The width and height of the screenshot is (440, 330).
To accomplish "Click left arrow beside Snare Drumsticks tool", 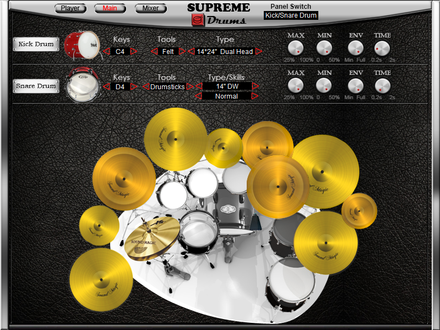I will click(x=145, y=86).
